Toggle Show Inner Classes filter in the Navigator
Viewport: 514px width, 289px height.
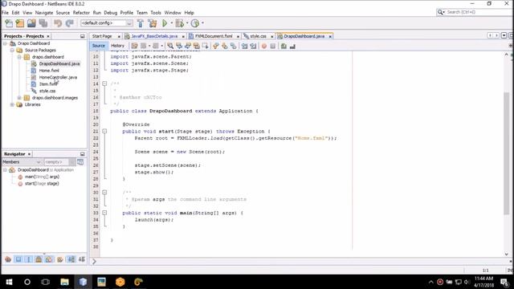click(49, 259)
